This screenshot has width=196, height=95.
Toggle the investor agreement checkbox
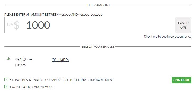click(x=6, y=80)
